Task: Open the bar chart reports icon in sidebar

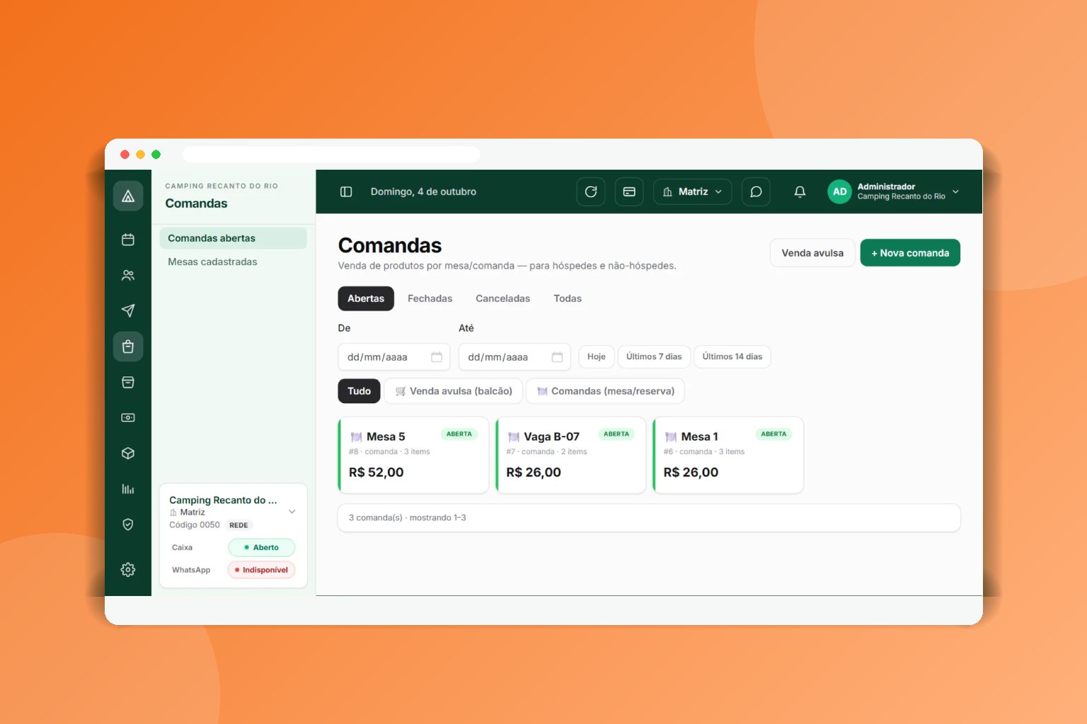Action: (128, 489)
